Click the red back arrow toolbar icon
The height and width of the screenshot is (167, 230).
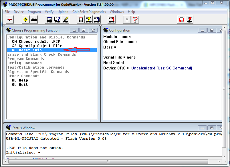(10, 20)
